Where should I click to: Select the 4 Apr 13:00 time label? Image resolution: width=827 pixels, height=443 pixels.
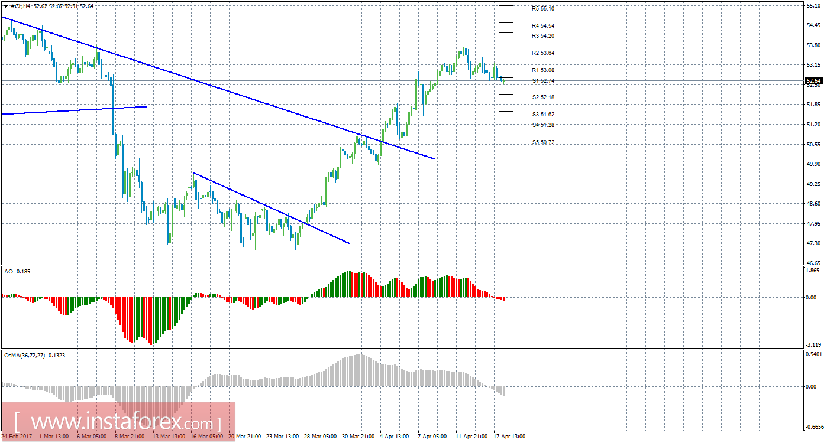[394, 437]
